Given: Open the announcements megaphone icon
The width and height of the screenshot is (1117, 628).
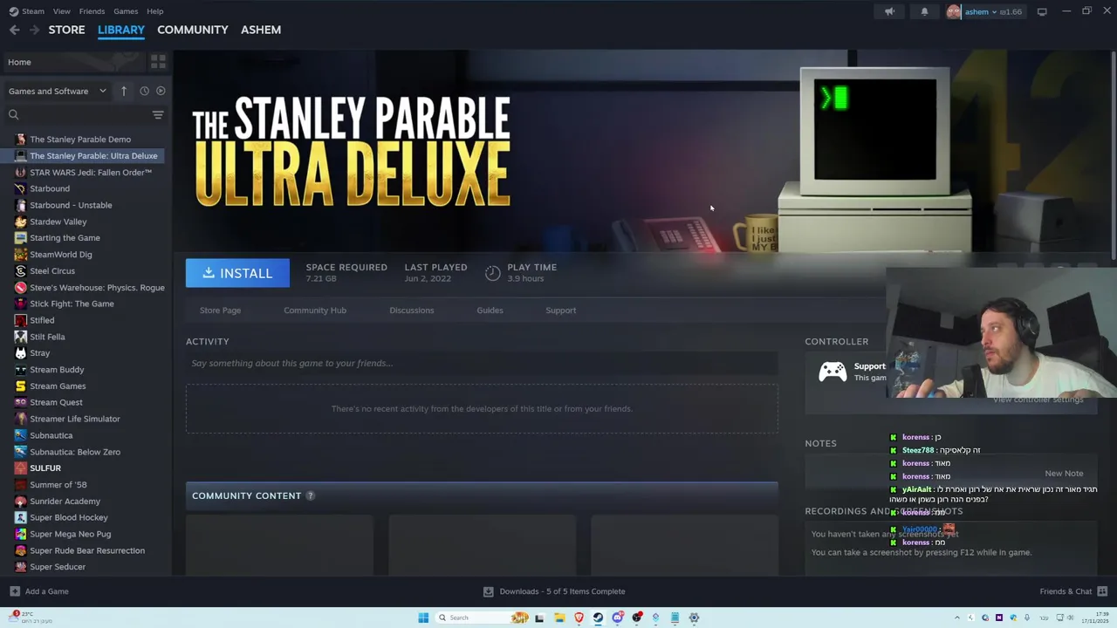Looking at the screenshot, I should [x=889, y=11].
